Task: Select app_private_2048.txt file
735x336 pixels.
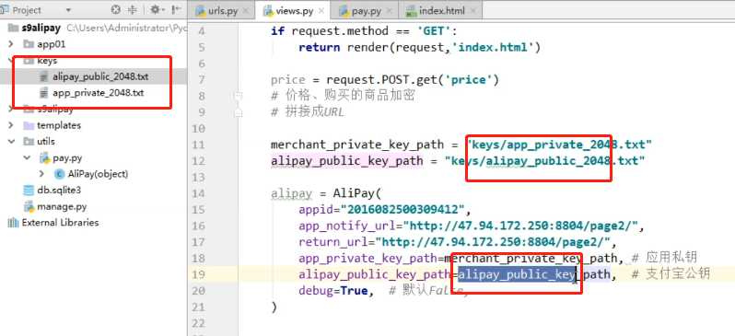Action: 98,93
